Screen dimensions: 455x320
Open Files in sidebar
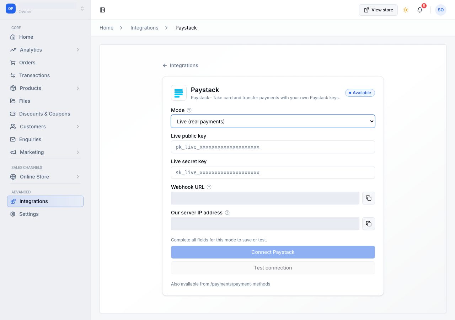(x=45, y=101)
